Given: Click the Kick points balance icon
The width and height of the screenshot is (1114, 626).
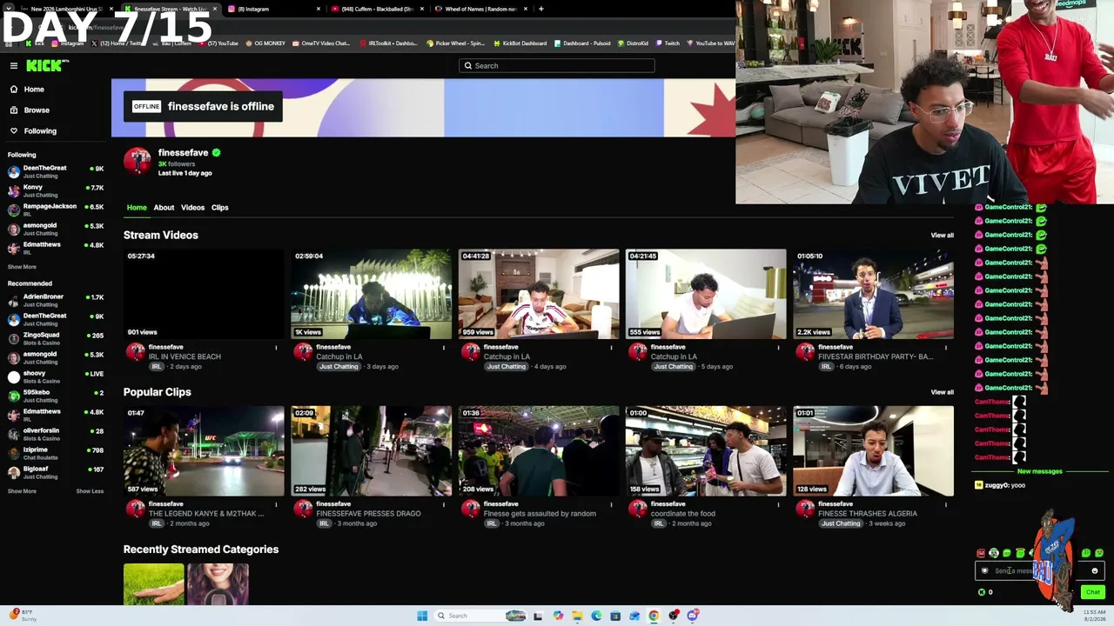Looking at the screenshot, I should click(x=982, y=592).
